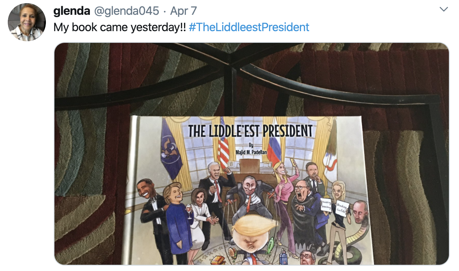The image size is (459, 271).
Task: Open the attached book photo
Action: [251, 154]
